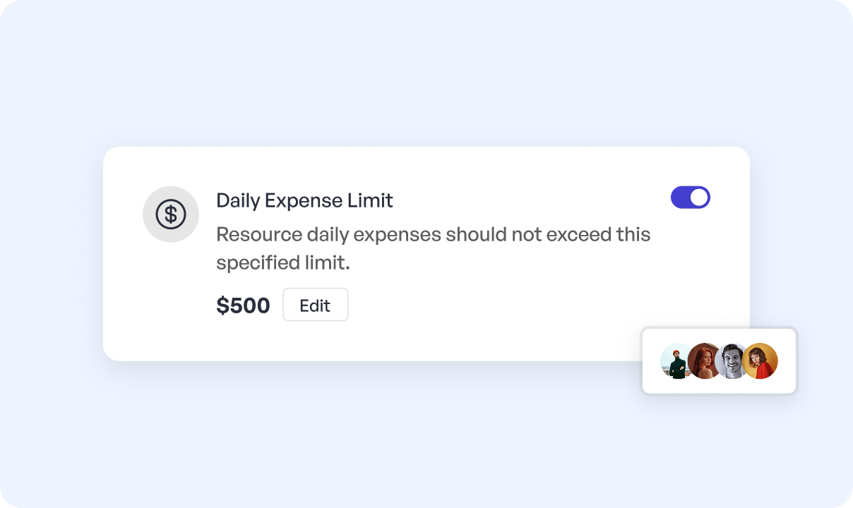This screenshot has height=508, width=853.
Task: Click the smiling man's profile picture
Action: pyautogui.click(x=732, y=361)
